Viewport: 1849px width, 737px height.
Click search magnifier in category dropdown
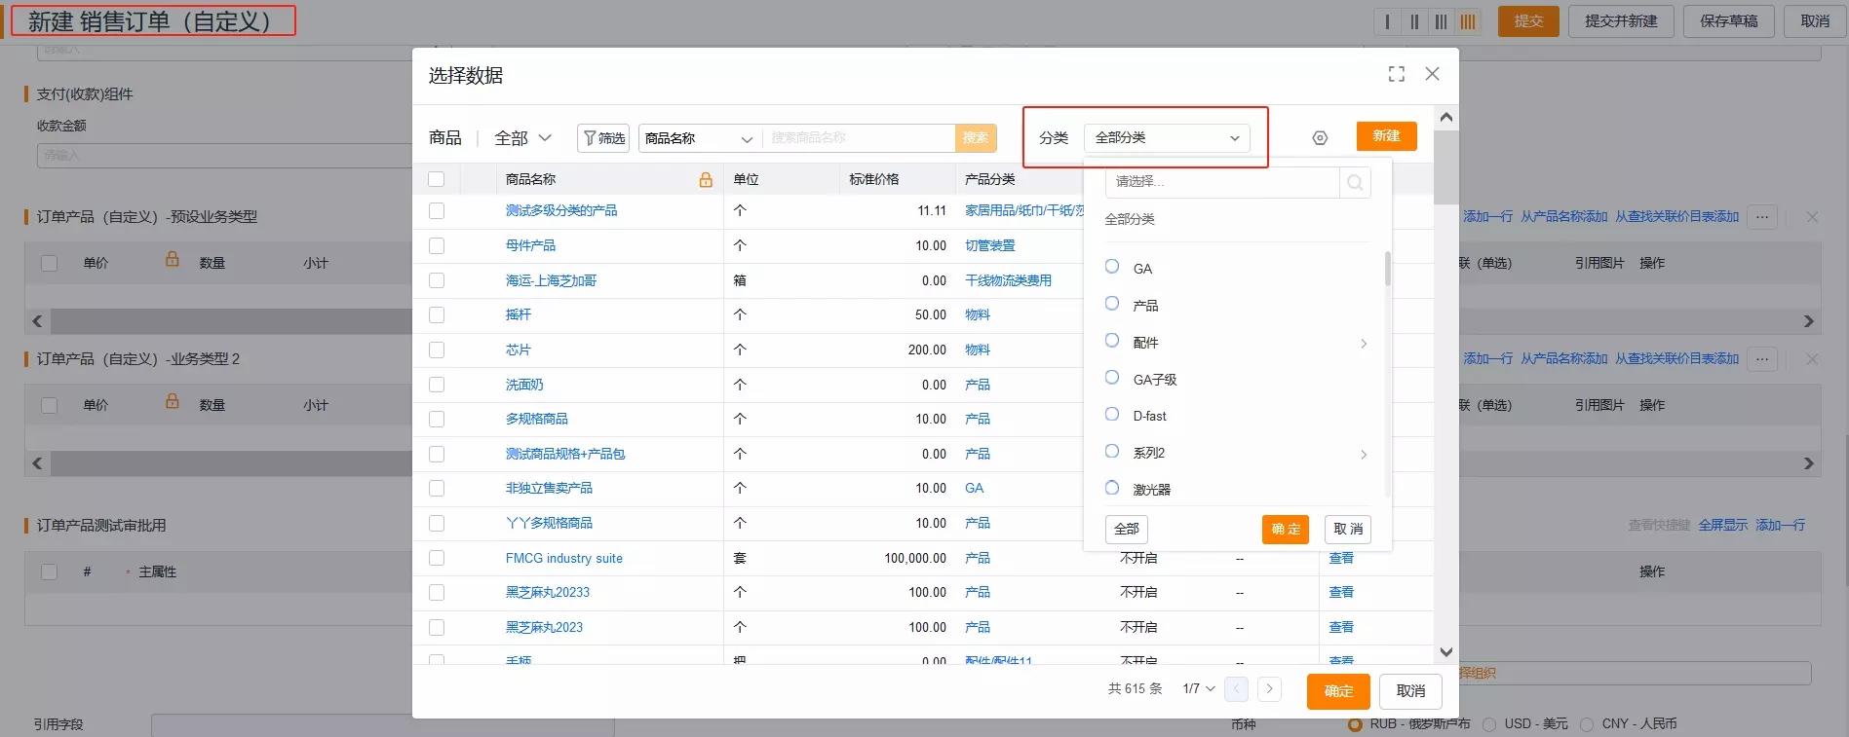[x=1355, y=182]
